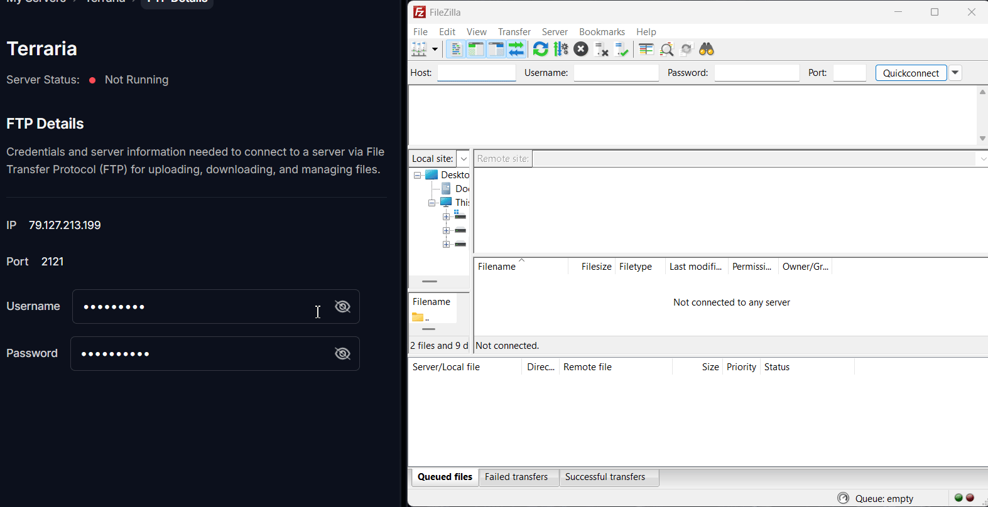Open the Edit menu
Screen dimensions: 988x507
click(447, 31)
